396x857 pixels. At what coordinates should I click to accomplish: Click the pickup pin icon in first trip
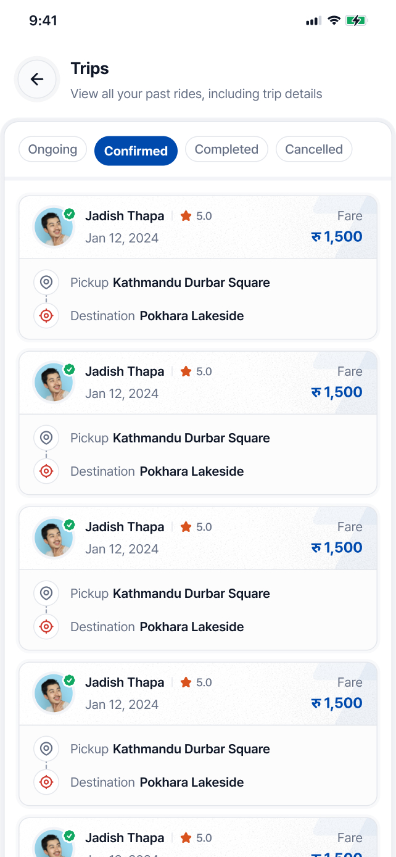point(46,283)
